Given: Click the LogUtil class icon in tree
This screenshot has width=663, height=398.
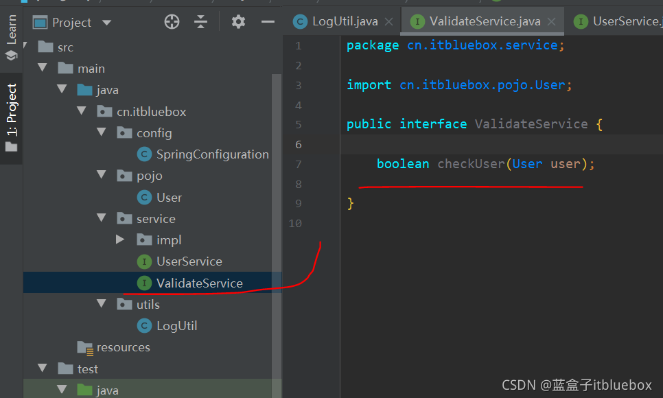Looking at the screenshot, I should pos(144,326).
